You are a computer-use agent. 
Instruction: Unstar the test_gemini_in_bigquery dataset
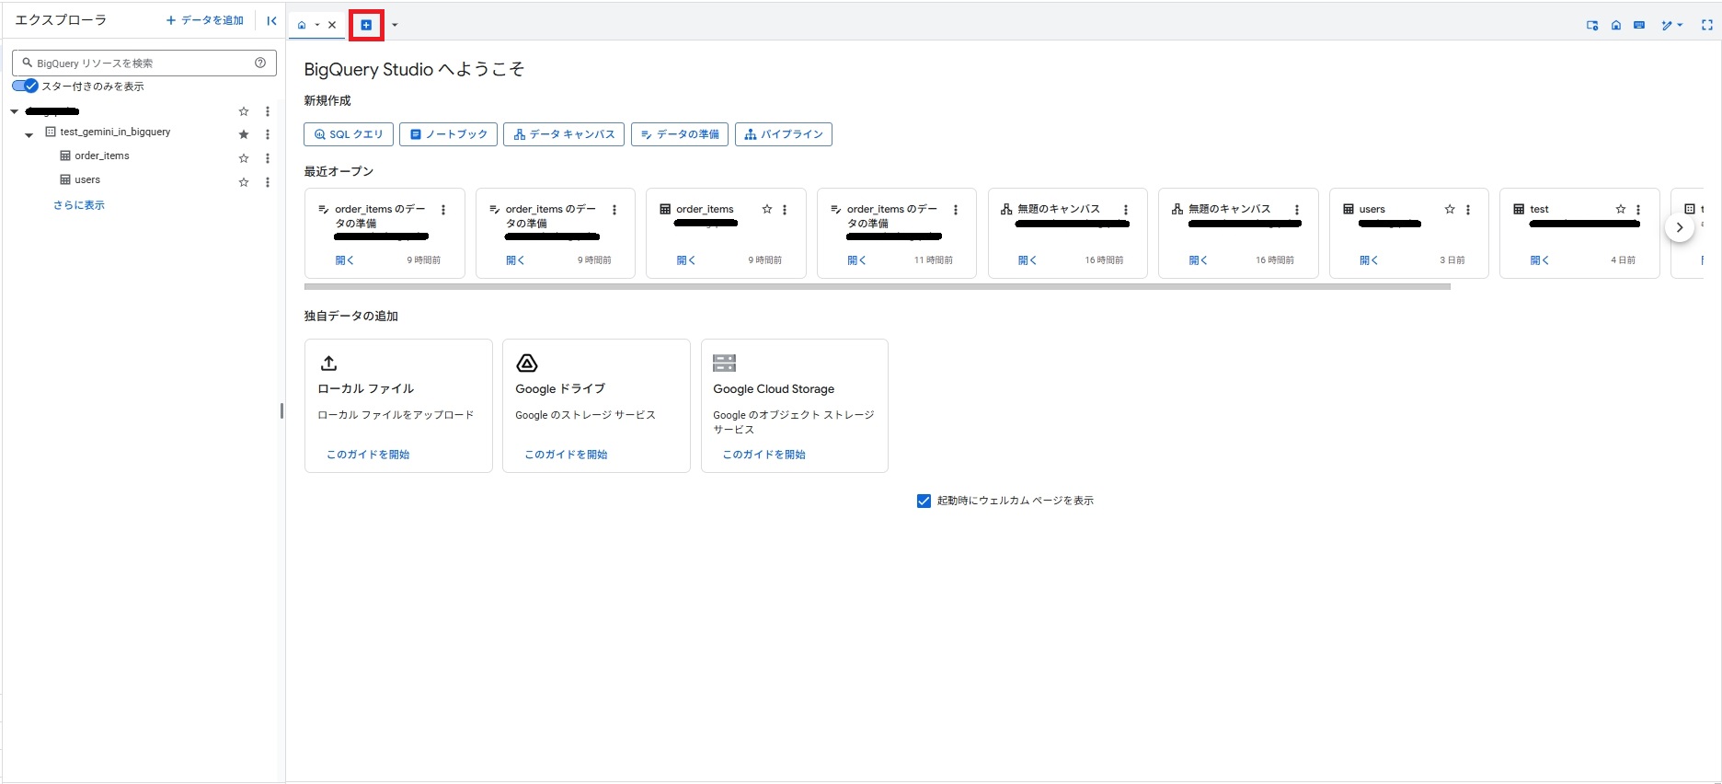[244, 134]
